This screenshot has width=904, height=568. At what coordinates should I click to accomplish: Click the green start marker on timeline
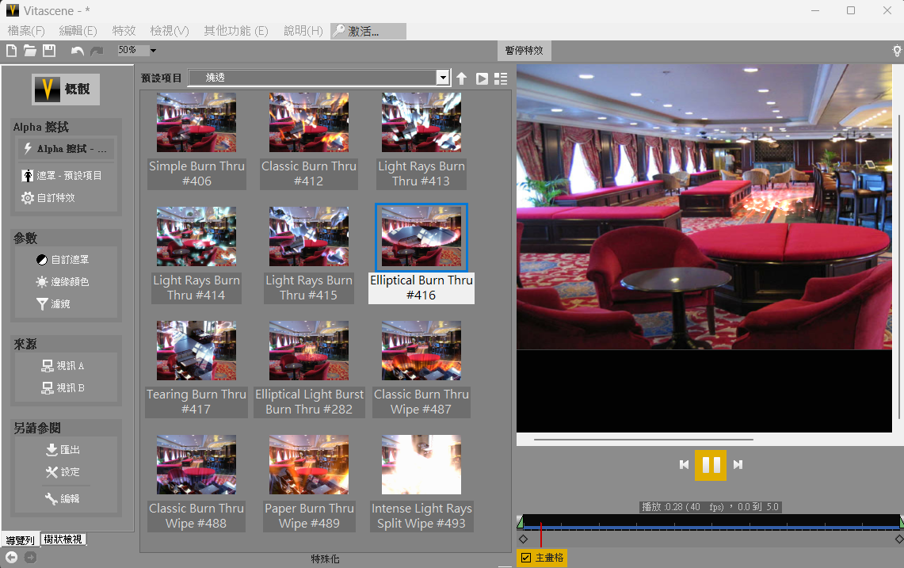click(x=520, y=522)
